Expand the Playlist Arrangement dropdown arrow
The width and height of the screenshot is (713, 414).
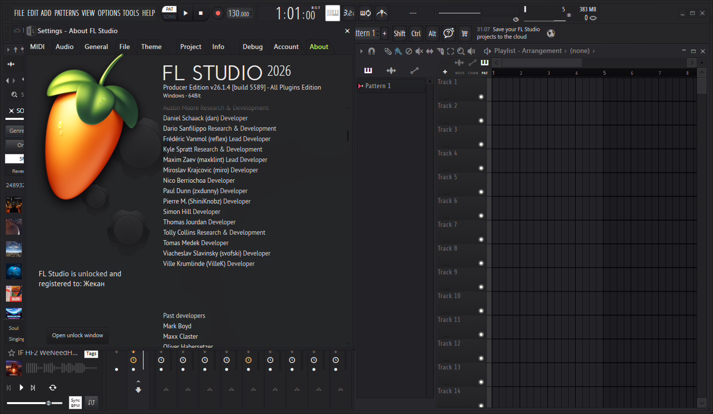click(x=566, y=51)
